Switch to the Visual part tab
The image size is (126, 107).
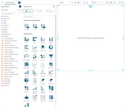tap(28, 11)
